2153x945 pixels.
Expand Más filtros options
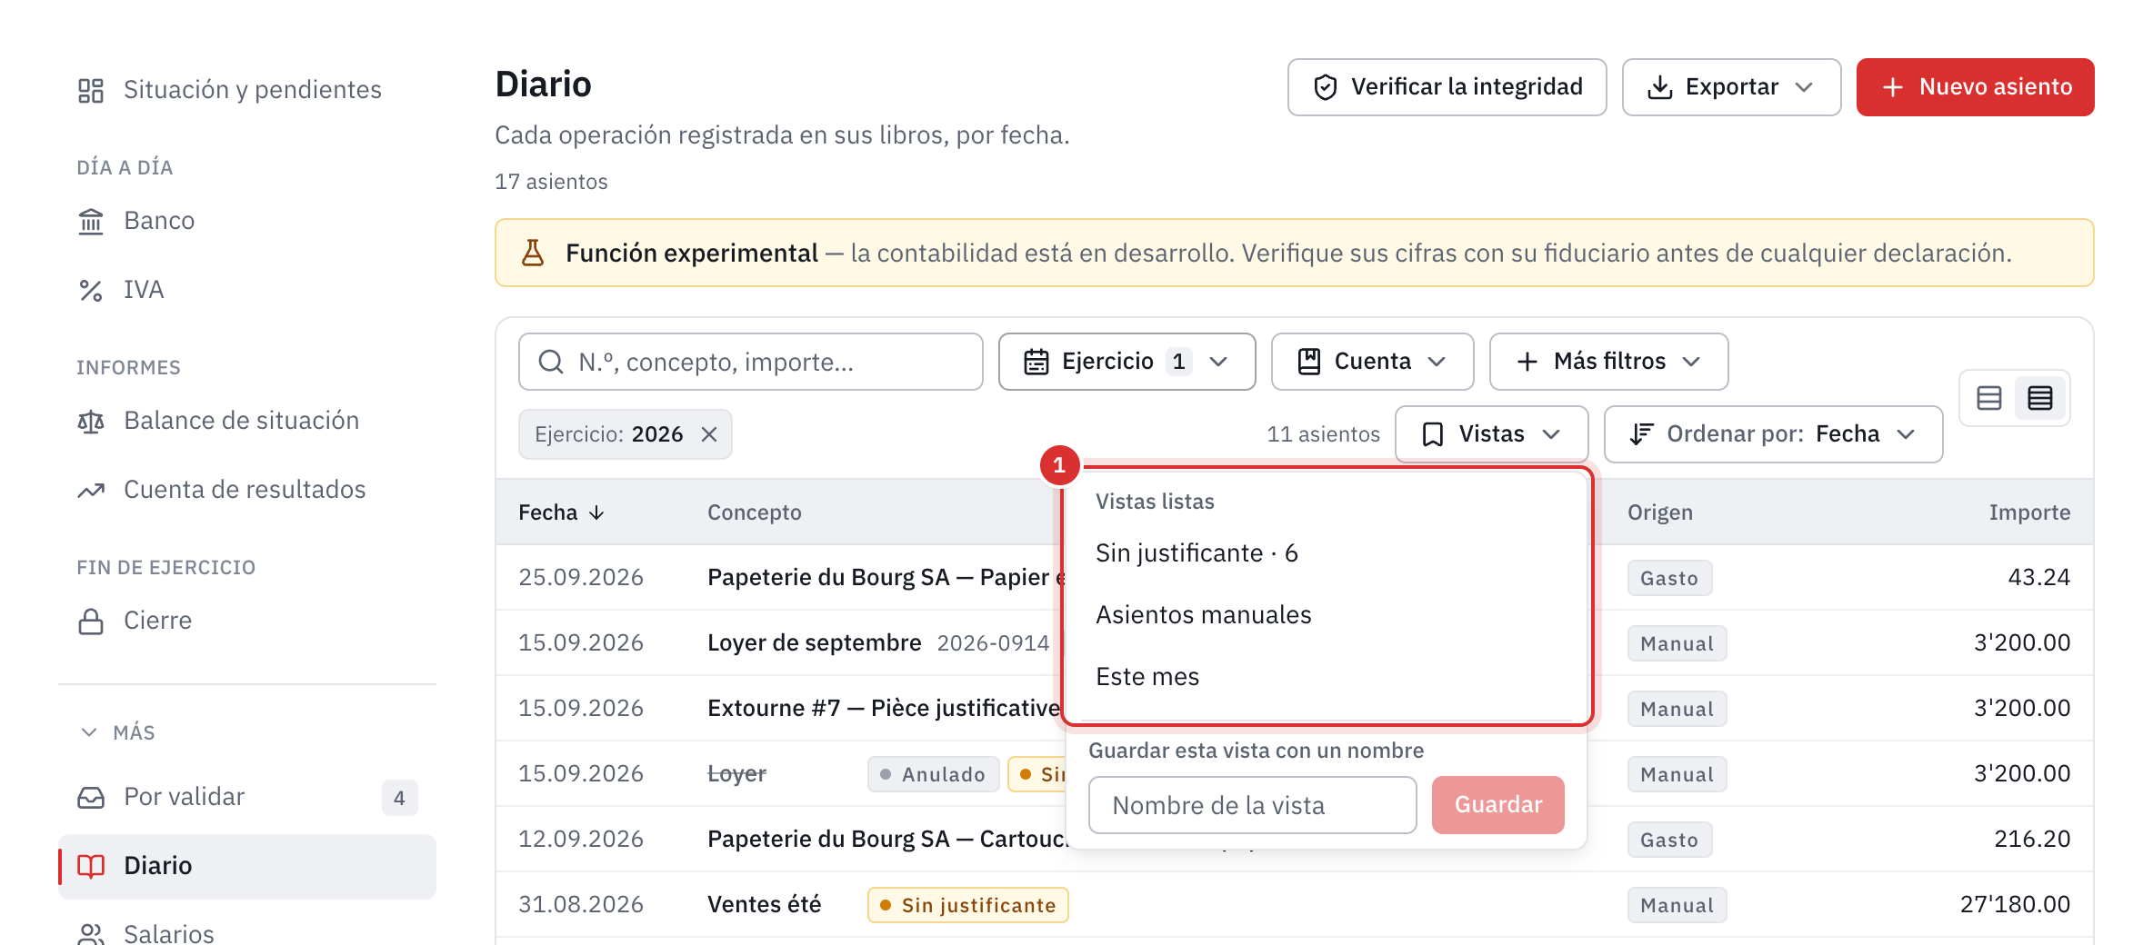(x=1608, y=362)
